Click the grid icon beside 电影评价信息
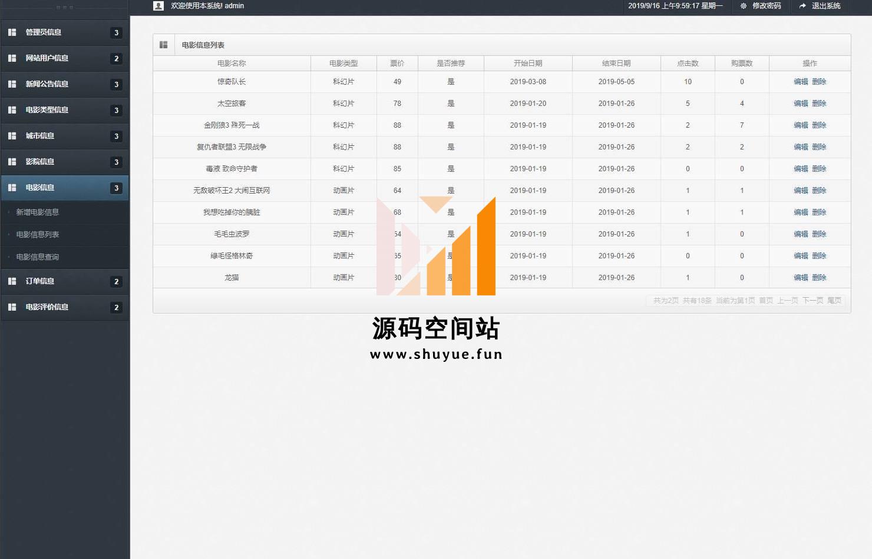Viewport: 872px width, 559px height. 12,307
